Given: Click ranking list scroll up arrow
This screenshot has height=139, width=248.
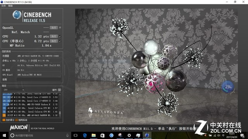Looking at the screenshot, I should [x=60, y=94].
